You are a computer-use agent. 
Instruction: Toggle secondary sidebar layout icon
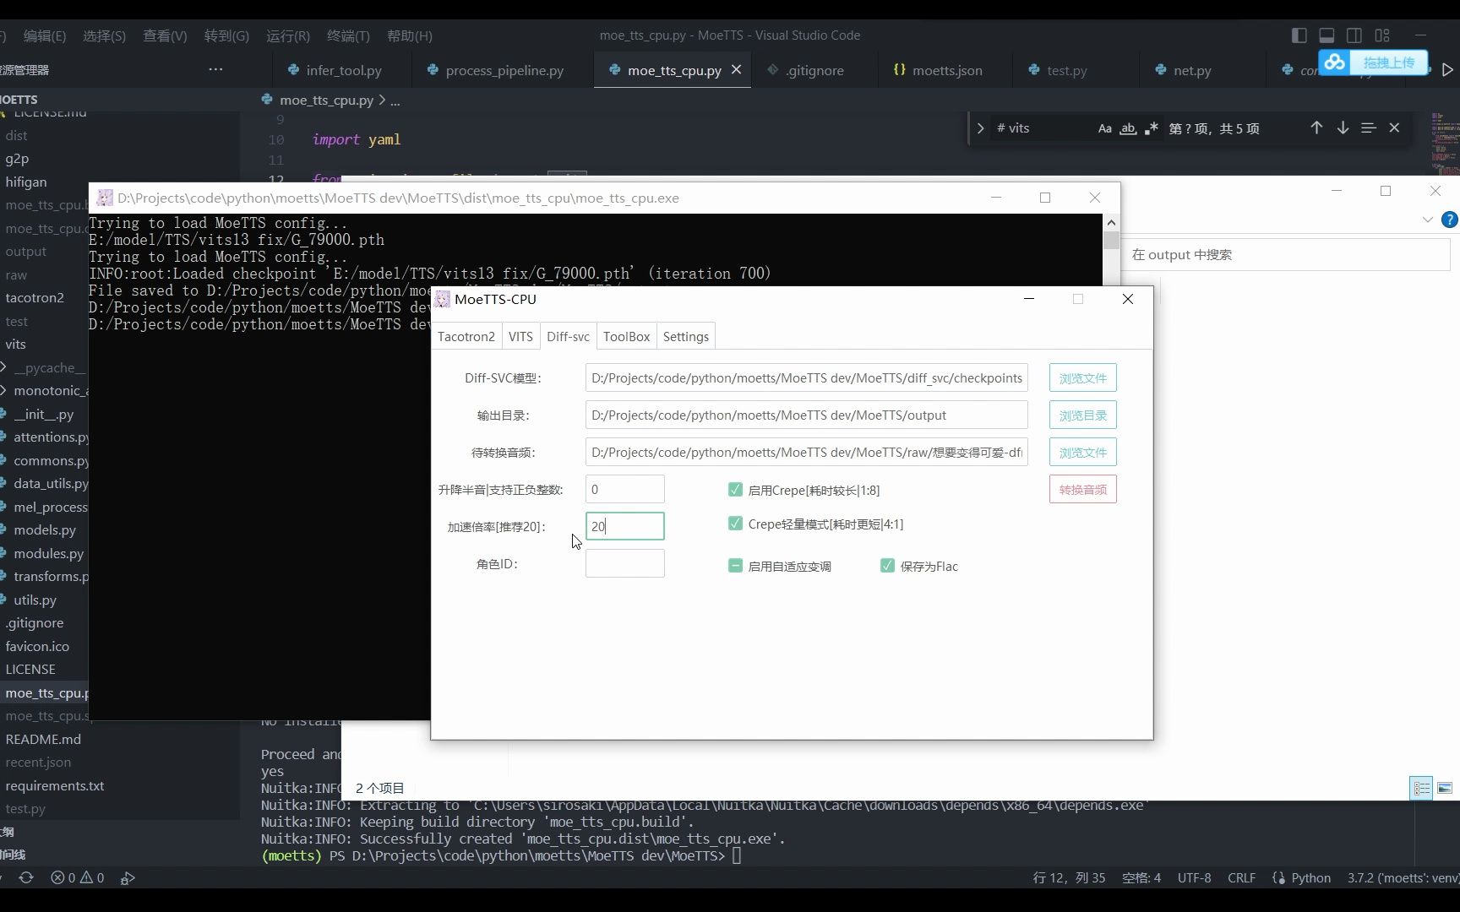1354,35
